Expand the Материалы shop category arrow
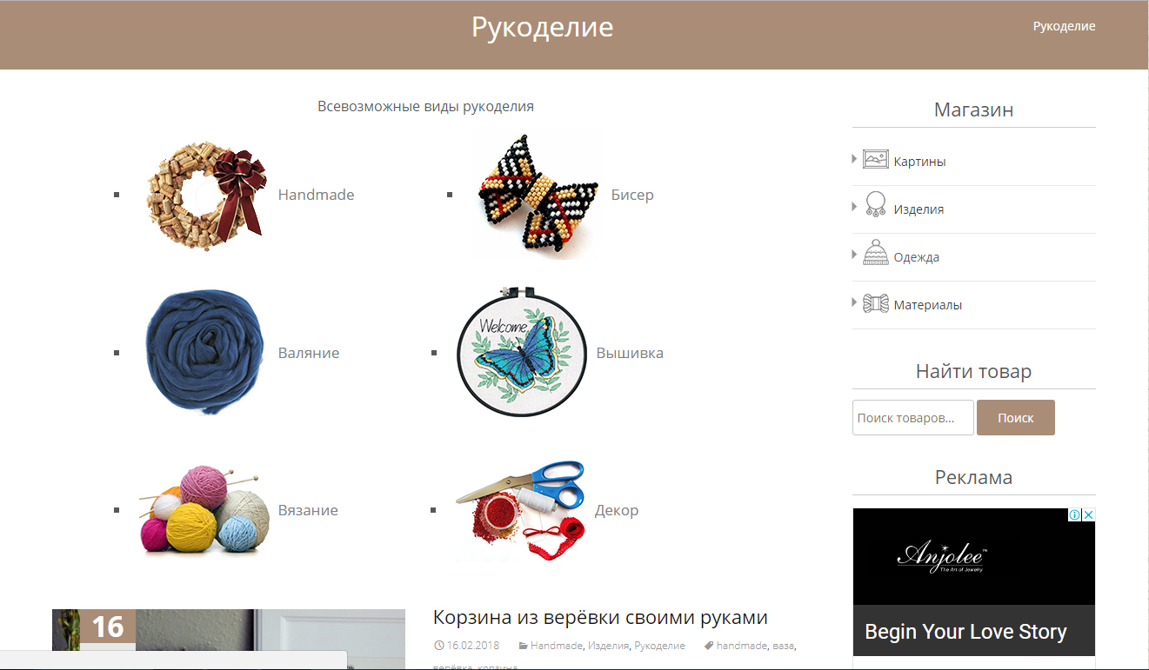1149x670 pixels. (x=855, y=302)
